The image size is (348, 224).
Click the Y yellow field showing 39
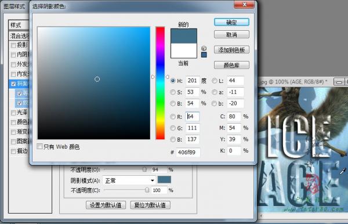point(234,139)
